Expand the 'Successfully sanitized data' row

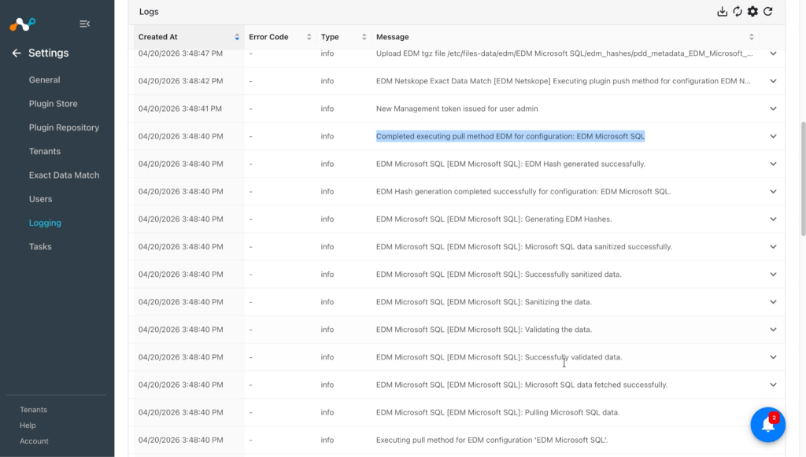pos(773,275)
